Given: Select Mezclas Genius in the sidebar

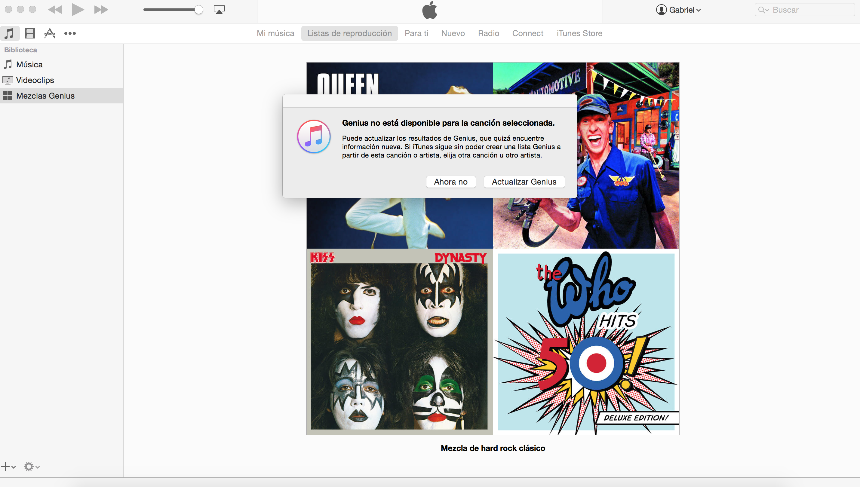Looking at the screenshot, I should 62,96.
